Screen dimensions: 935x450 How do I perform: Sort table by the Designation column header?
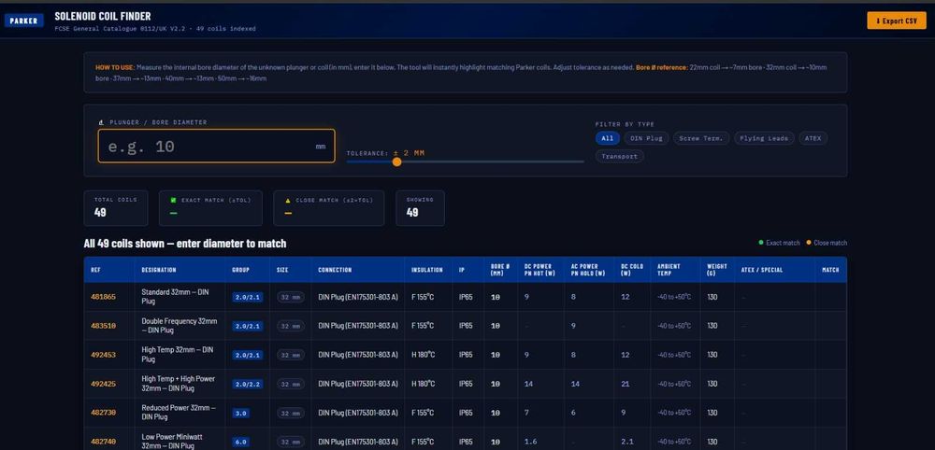coord(159,270)
